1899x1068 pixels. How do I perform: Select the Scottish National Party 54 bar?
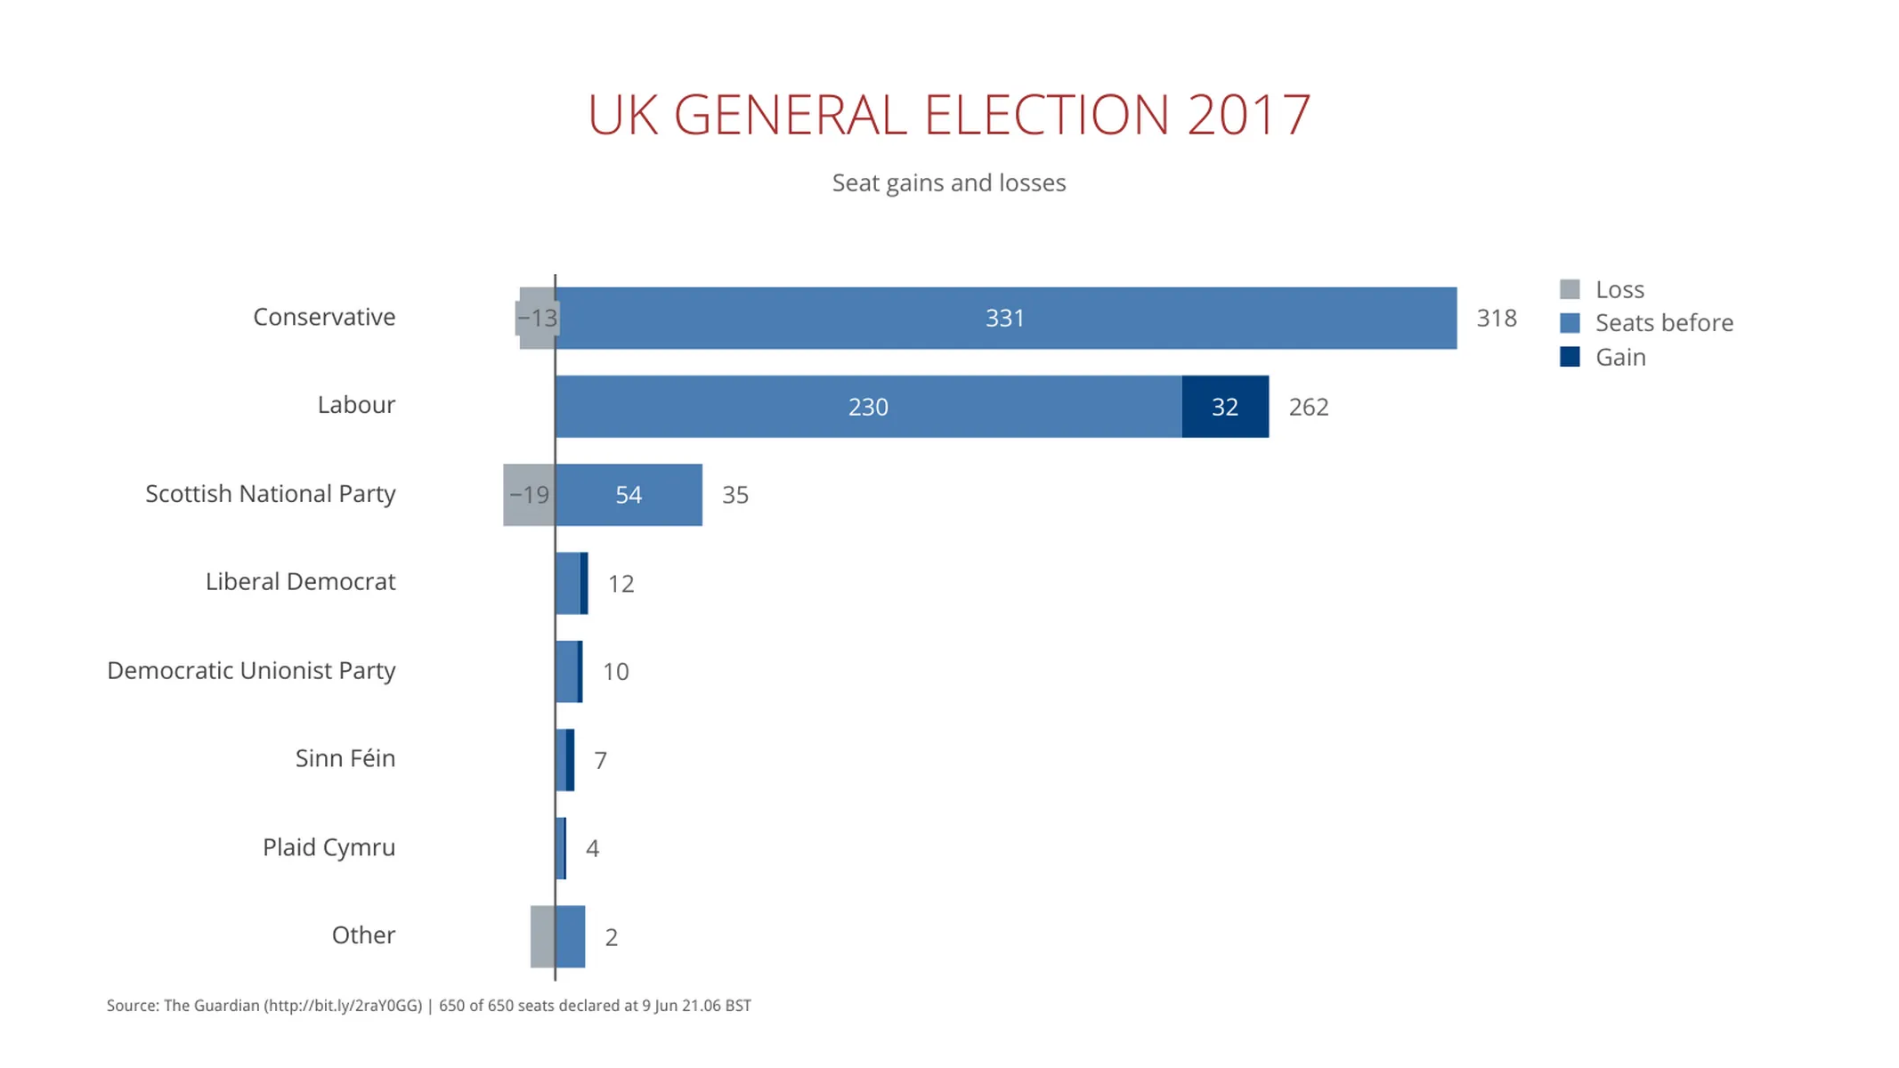pos(629,495)
